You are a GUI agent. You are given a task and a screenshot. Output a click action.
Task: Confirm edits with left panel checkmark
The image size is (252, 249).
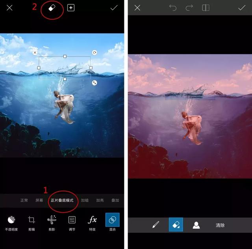point(114,7)
